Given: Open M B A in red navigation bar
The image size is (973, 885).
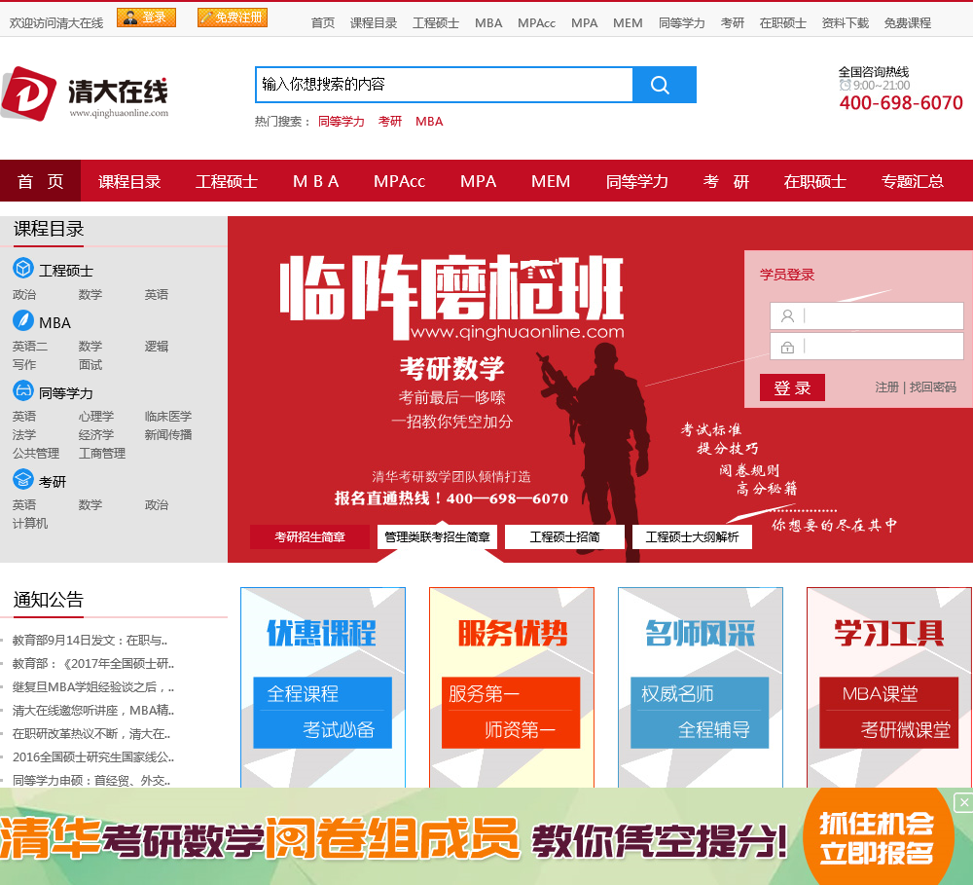Looking at the screenshot, I should pyautogui.click(x=316, y=181).
